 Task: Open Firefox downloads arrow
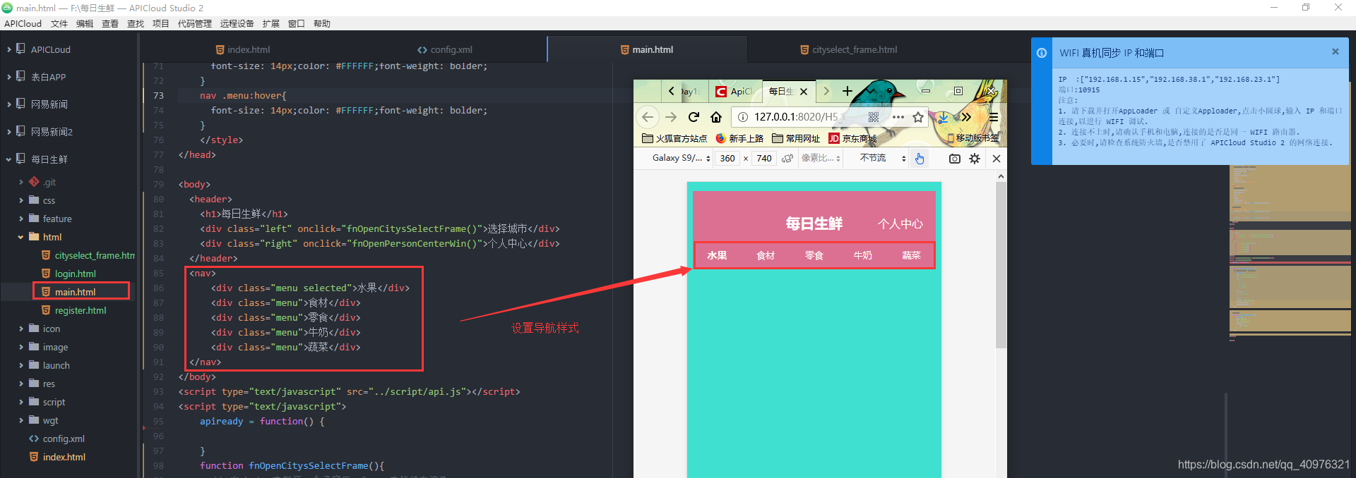pyautogui.click(x=943, y=117)
